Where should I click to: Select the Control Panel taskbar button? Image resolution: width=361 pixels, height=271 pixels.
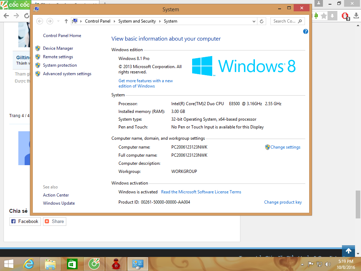point(138,264)
